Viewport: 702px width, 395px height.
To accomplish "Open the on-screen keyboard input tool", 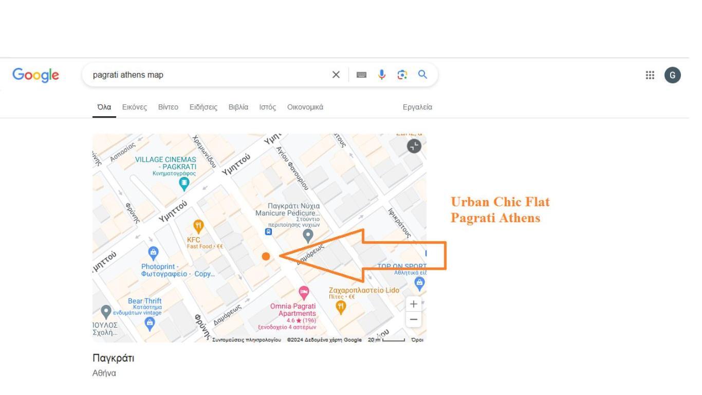I will (362, 75).
